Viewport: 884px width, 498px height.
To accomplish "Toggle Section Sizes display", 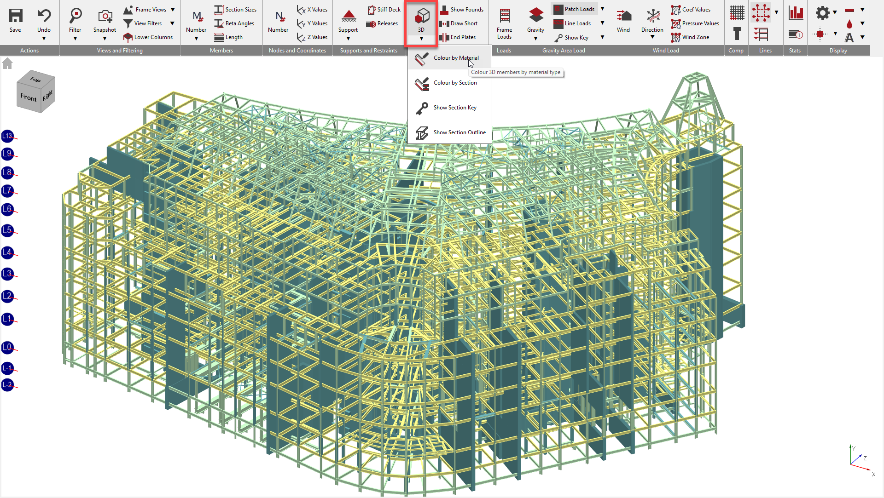I will [x=235, y=10].
